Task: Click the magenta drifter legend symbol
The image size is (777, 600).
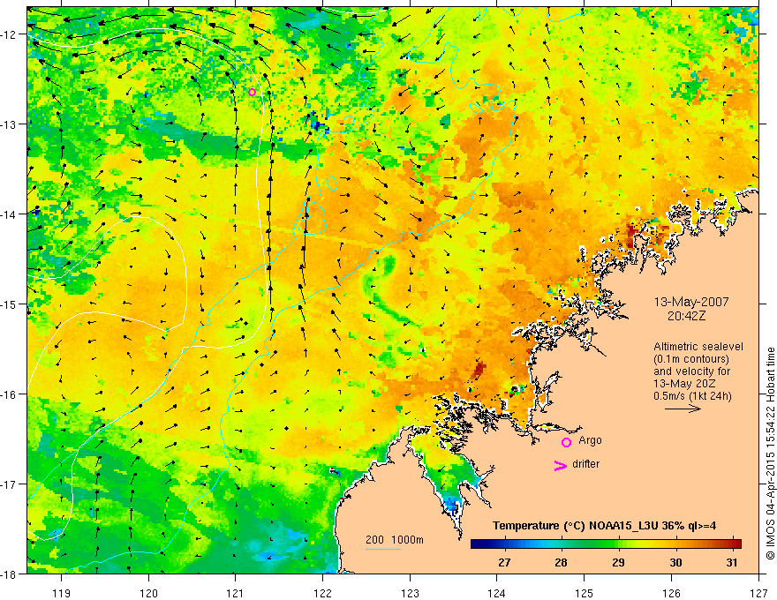Action: 561,465
